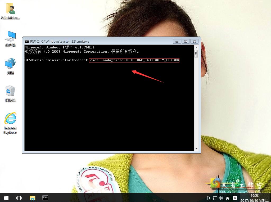
Task: Click the cmd scrollbar up arrow
Action: pos(196,47)
